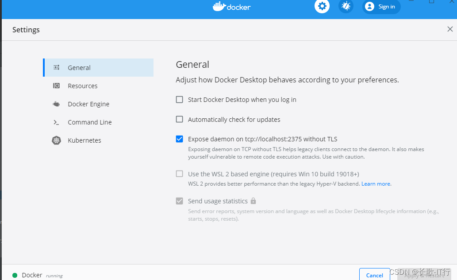The height and width of the screenshot is (280, 457).
Task: Click the user avatar icon beside Sign in
Action: pos(369,6)
